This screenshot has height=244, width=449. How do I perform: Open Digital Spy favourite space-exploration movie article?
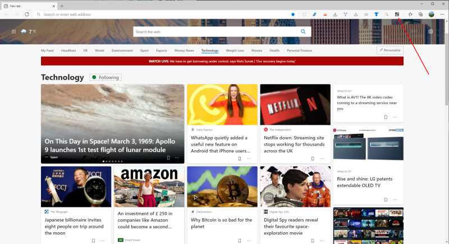[x=291, y=227]
